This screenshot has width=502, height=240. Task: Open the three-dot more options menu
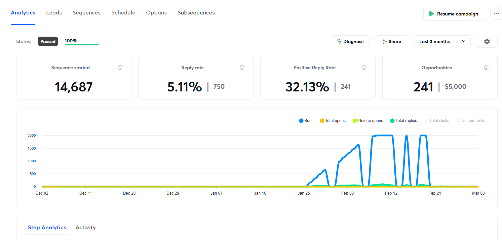[x=496, y=14]
